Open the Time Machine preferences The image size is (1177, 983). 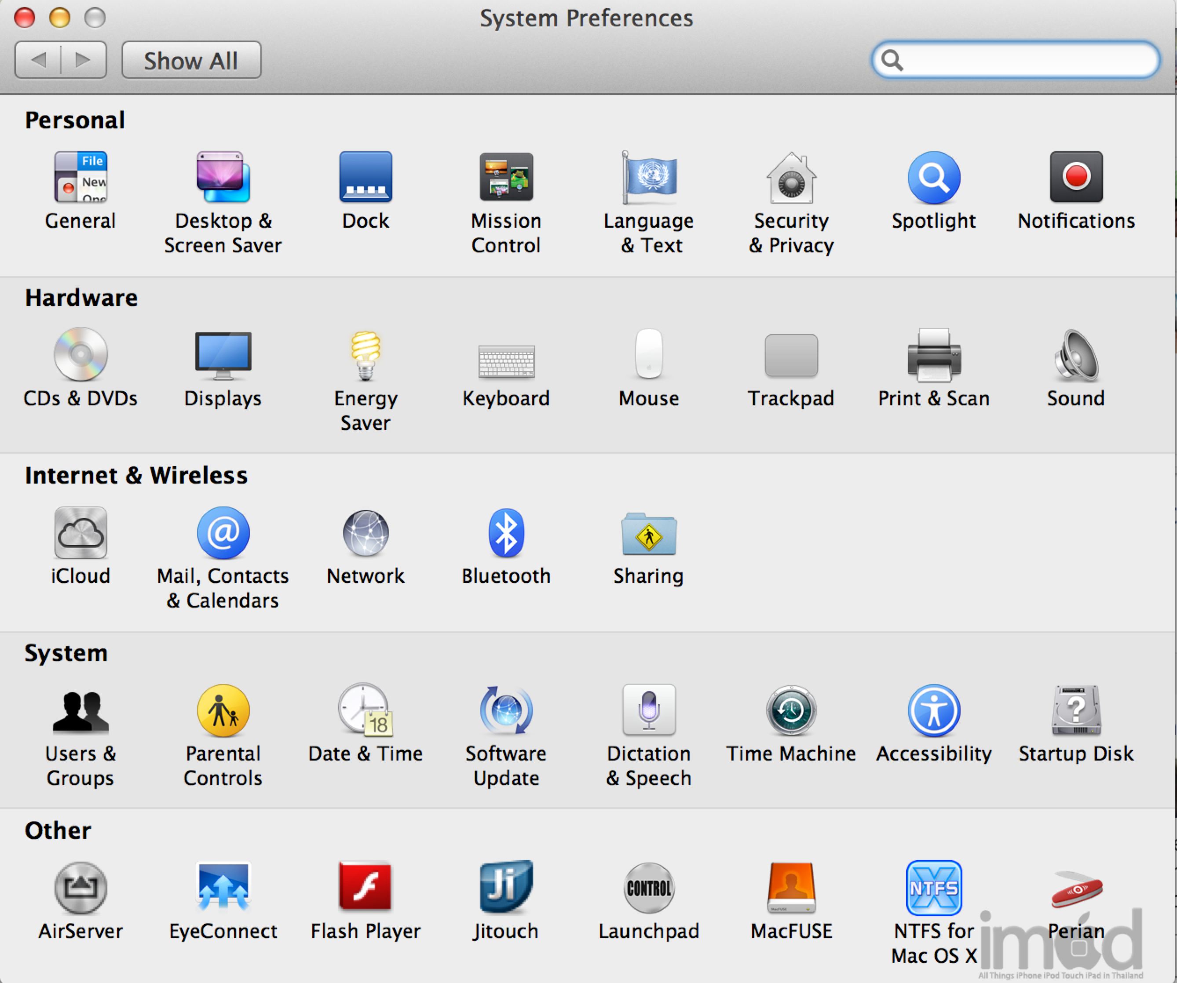tap(791, 710)
